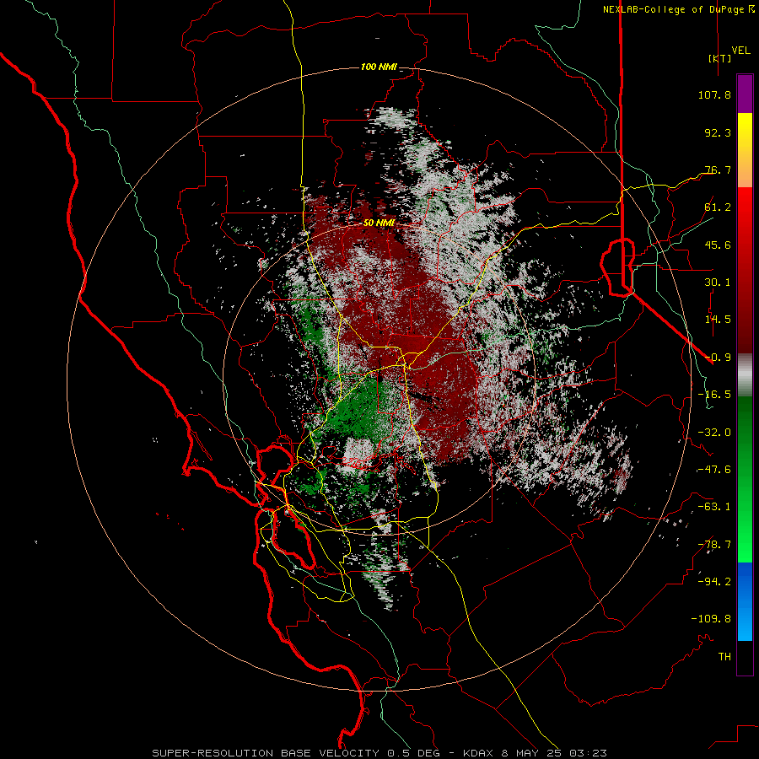Pick the gray near-zero segment of the color bar
The width and height of the screenshot is (759, 759).
(745, 375)
